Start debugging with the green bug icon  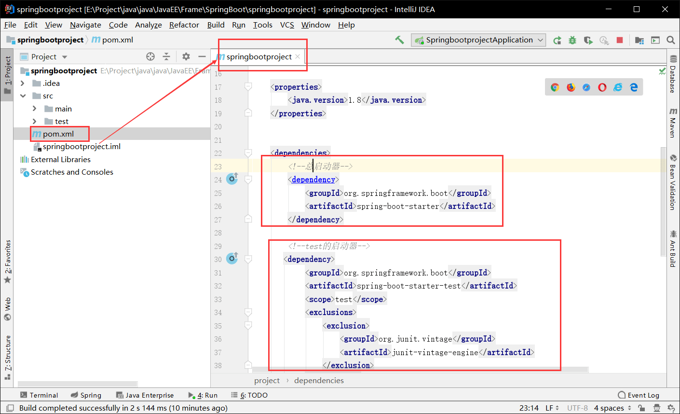point(572,40)
